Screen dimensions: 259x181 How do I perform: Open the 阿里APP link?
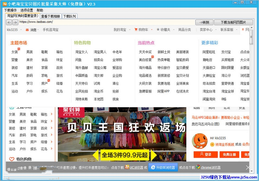tap(164, 91)
